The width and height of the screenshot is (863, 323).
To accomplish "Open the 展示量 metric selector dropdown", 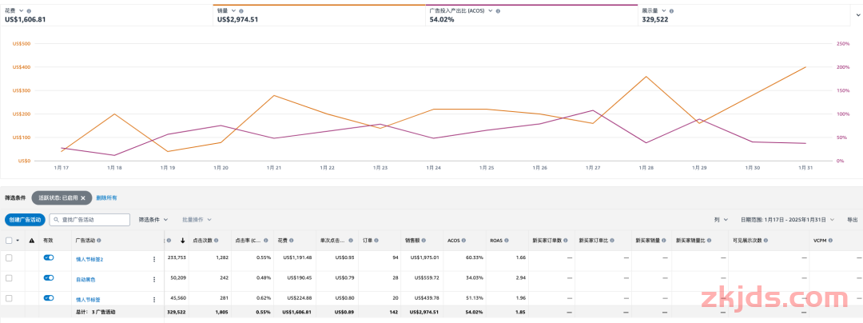I will pos(664,11).
